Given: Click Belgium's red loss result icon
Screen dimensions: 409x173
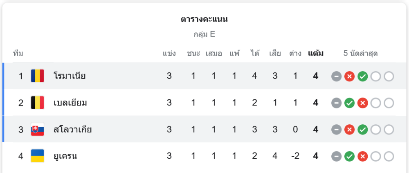Looking at the screenshot, I should pyautogui.click(x=362, y=103).
